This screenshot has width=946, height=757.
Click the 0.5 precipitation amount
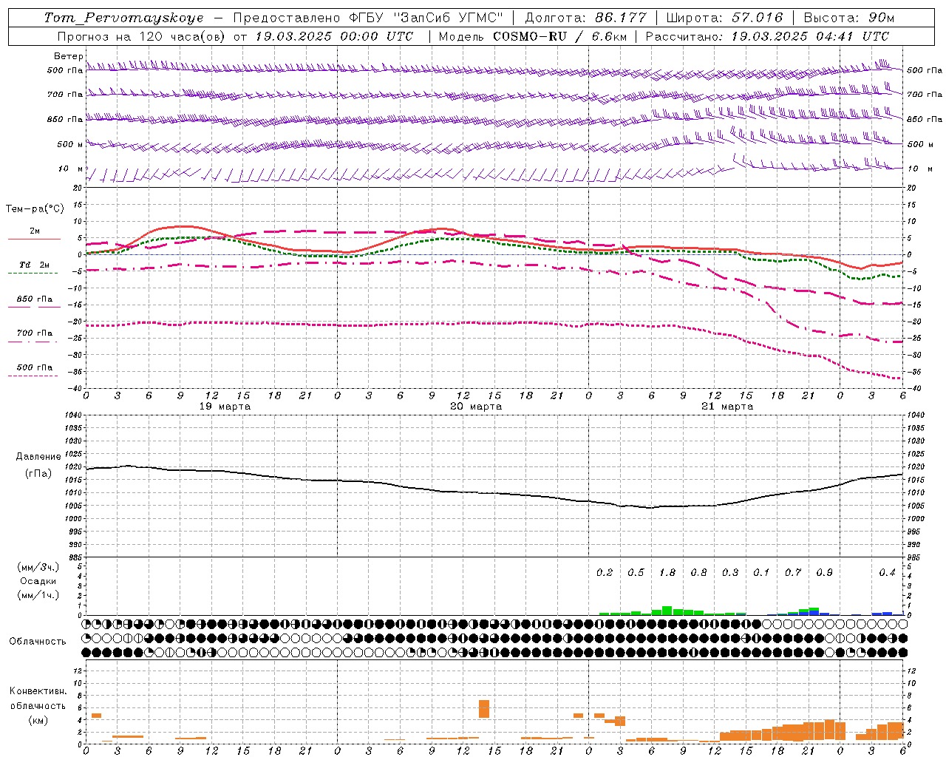[x=636, y=572]
